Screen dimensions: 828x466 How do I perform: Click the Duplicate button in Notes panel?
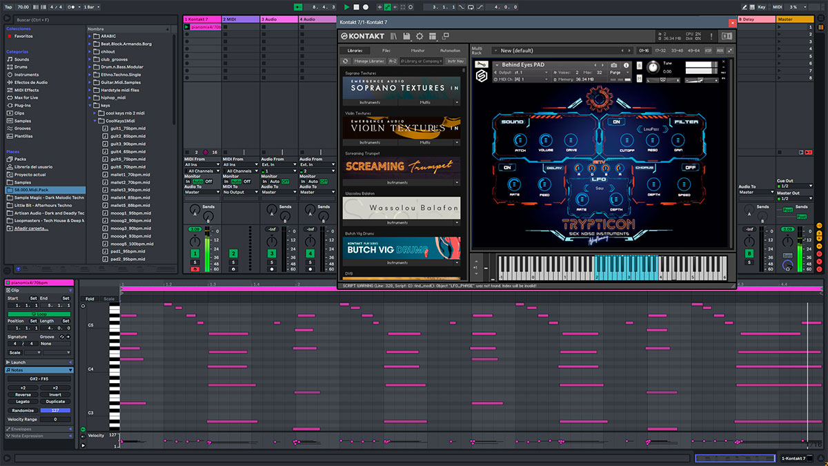(55, 401)
